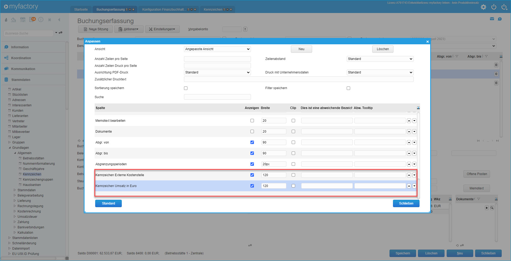The width and height of the screenshot is (511, 261).
Task: Move Kennzeichen Umsatz in Euro row down
Action: tap(414, 186)
